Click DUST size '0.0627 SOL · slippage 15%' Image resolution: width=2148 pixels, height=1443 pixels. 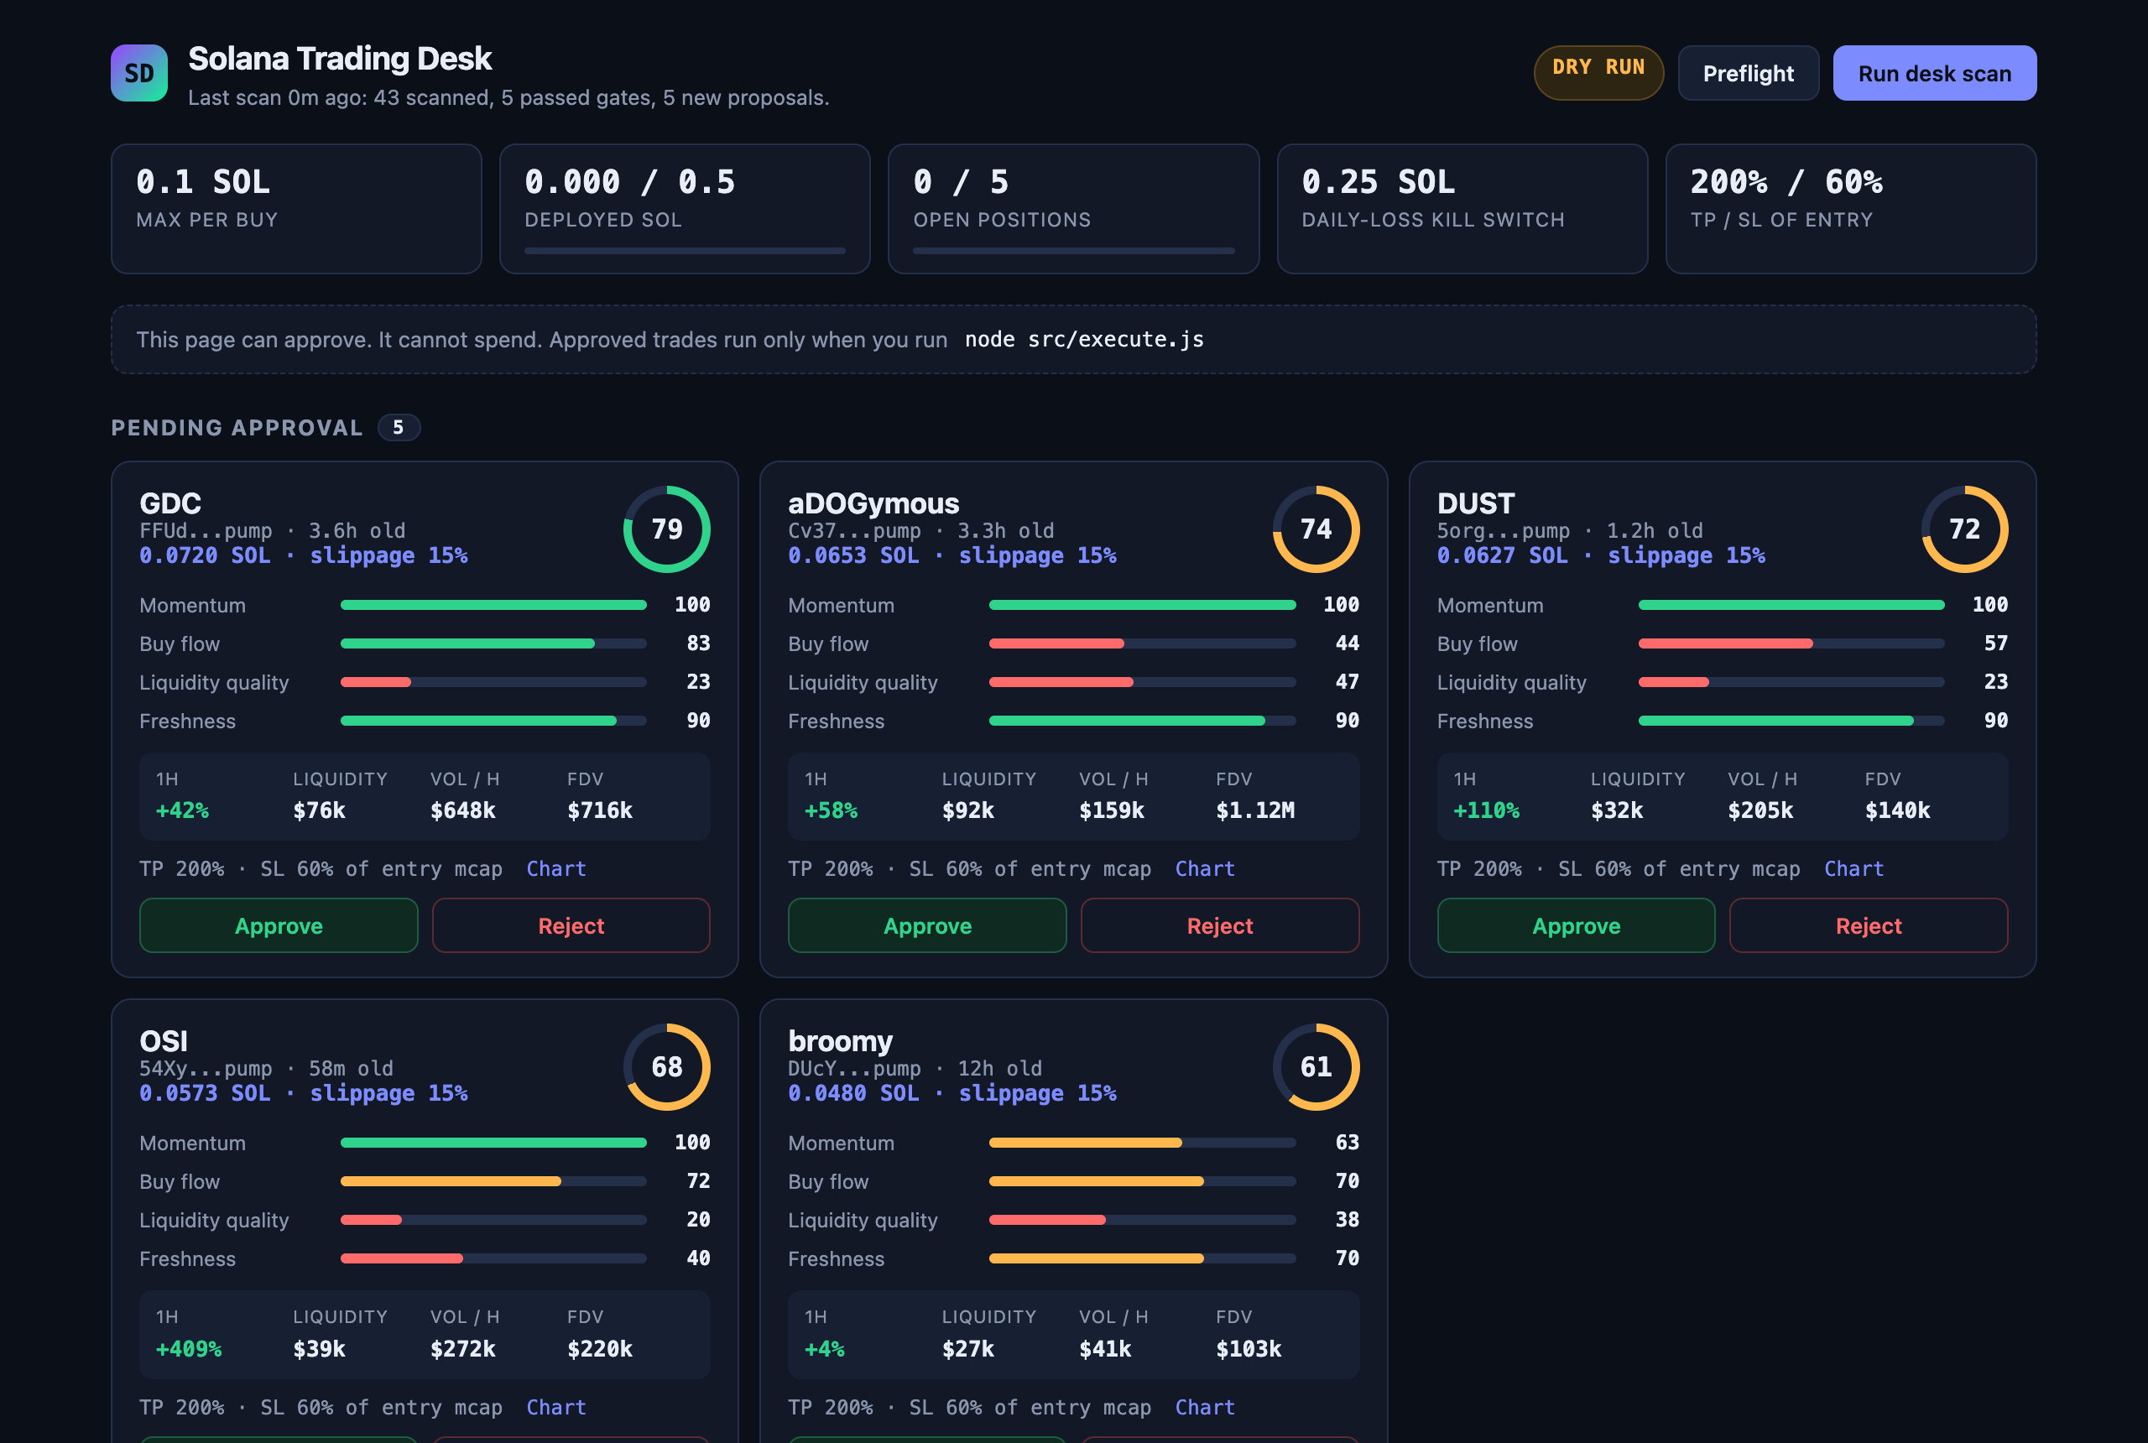[x=1601, y=555]
